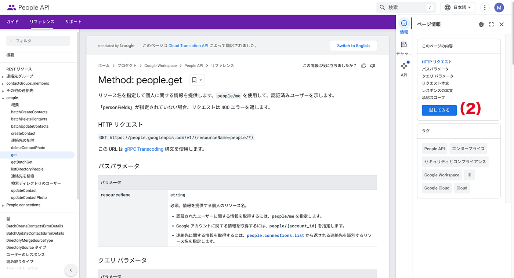The width and height of the screenshot is (514, 278).
Task: Collapse the left navigation with chevron button
Action: click(x=71, y=270)
